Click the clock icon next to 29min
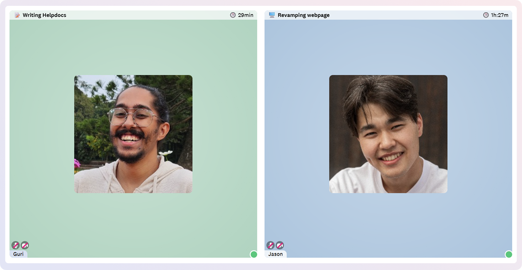The height and width of the screenshot is (270, 522). 233,15
